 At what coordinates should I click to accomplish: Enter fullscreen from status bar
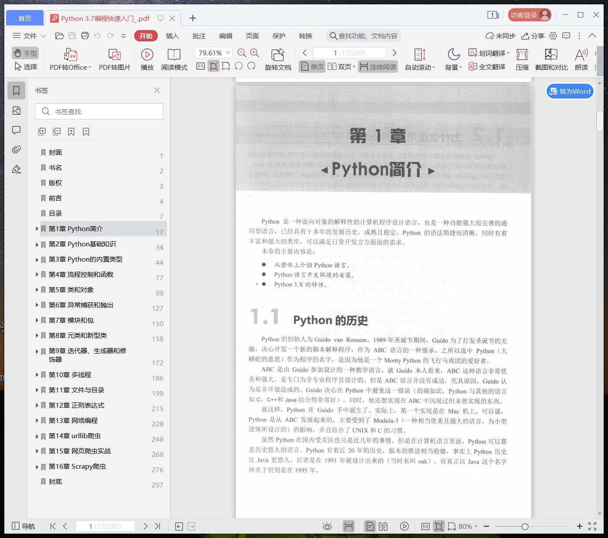(x=592, y=526)
